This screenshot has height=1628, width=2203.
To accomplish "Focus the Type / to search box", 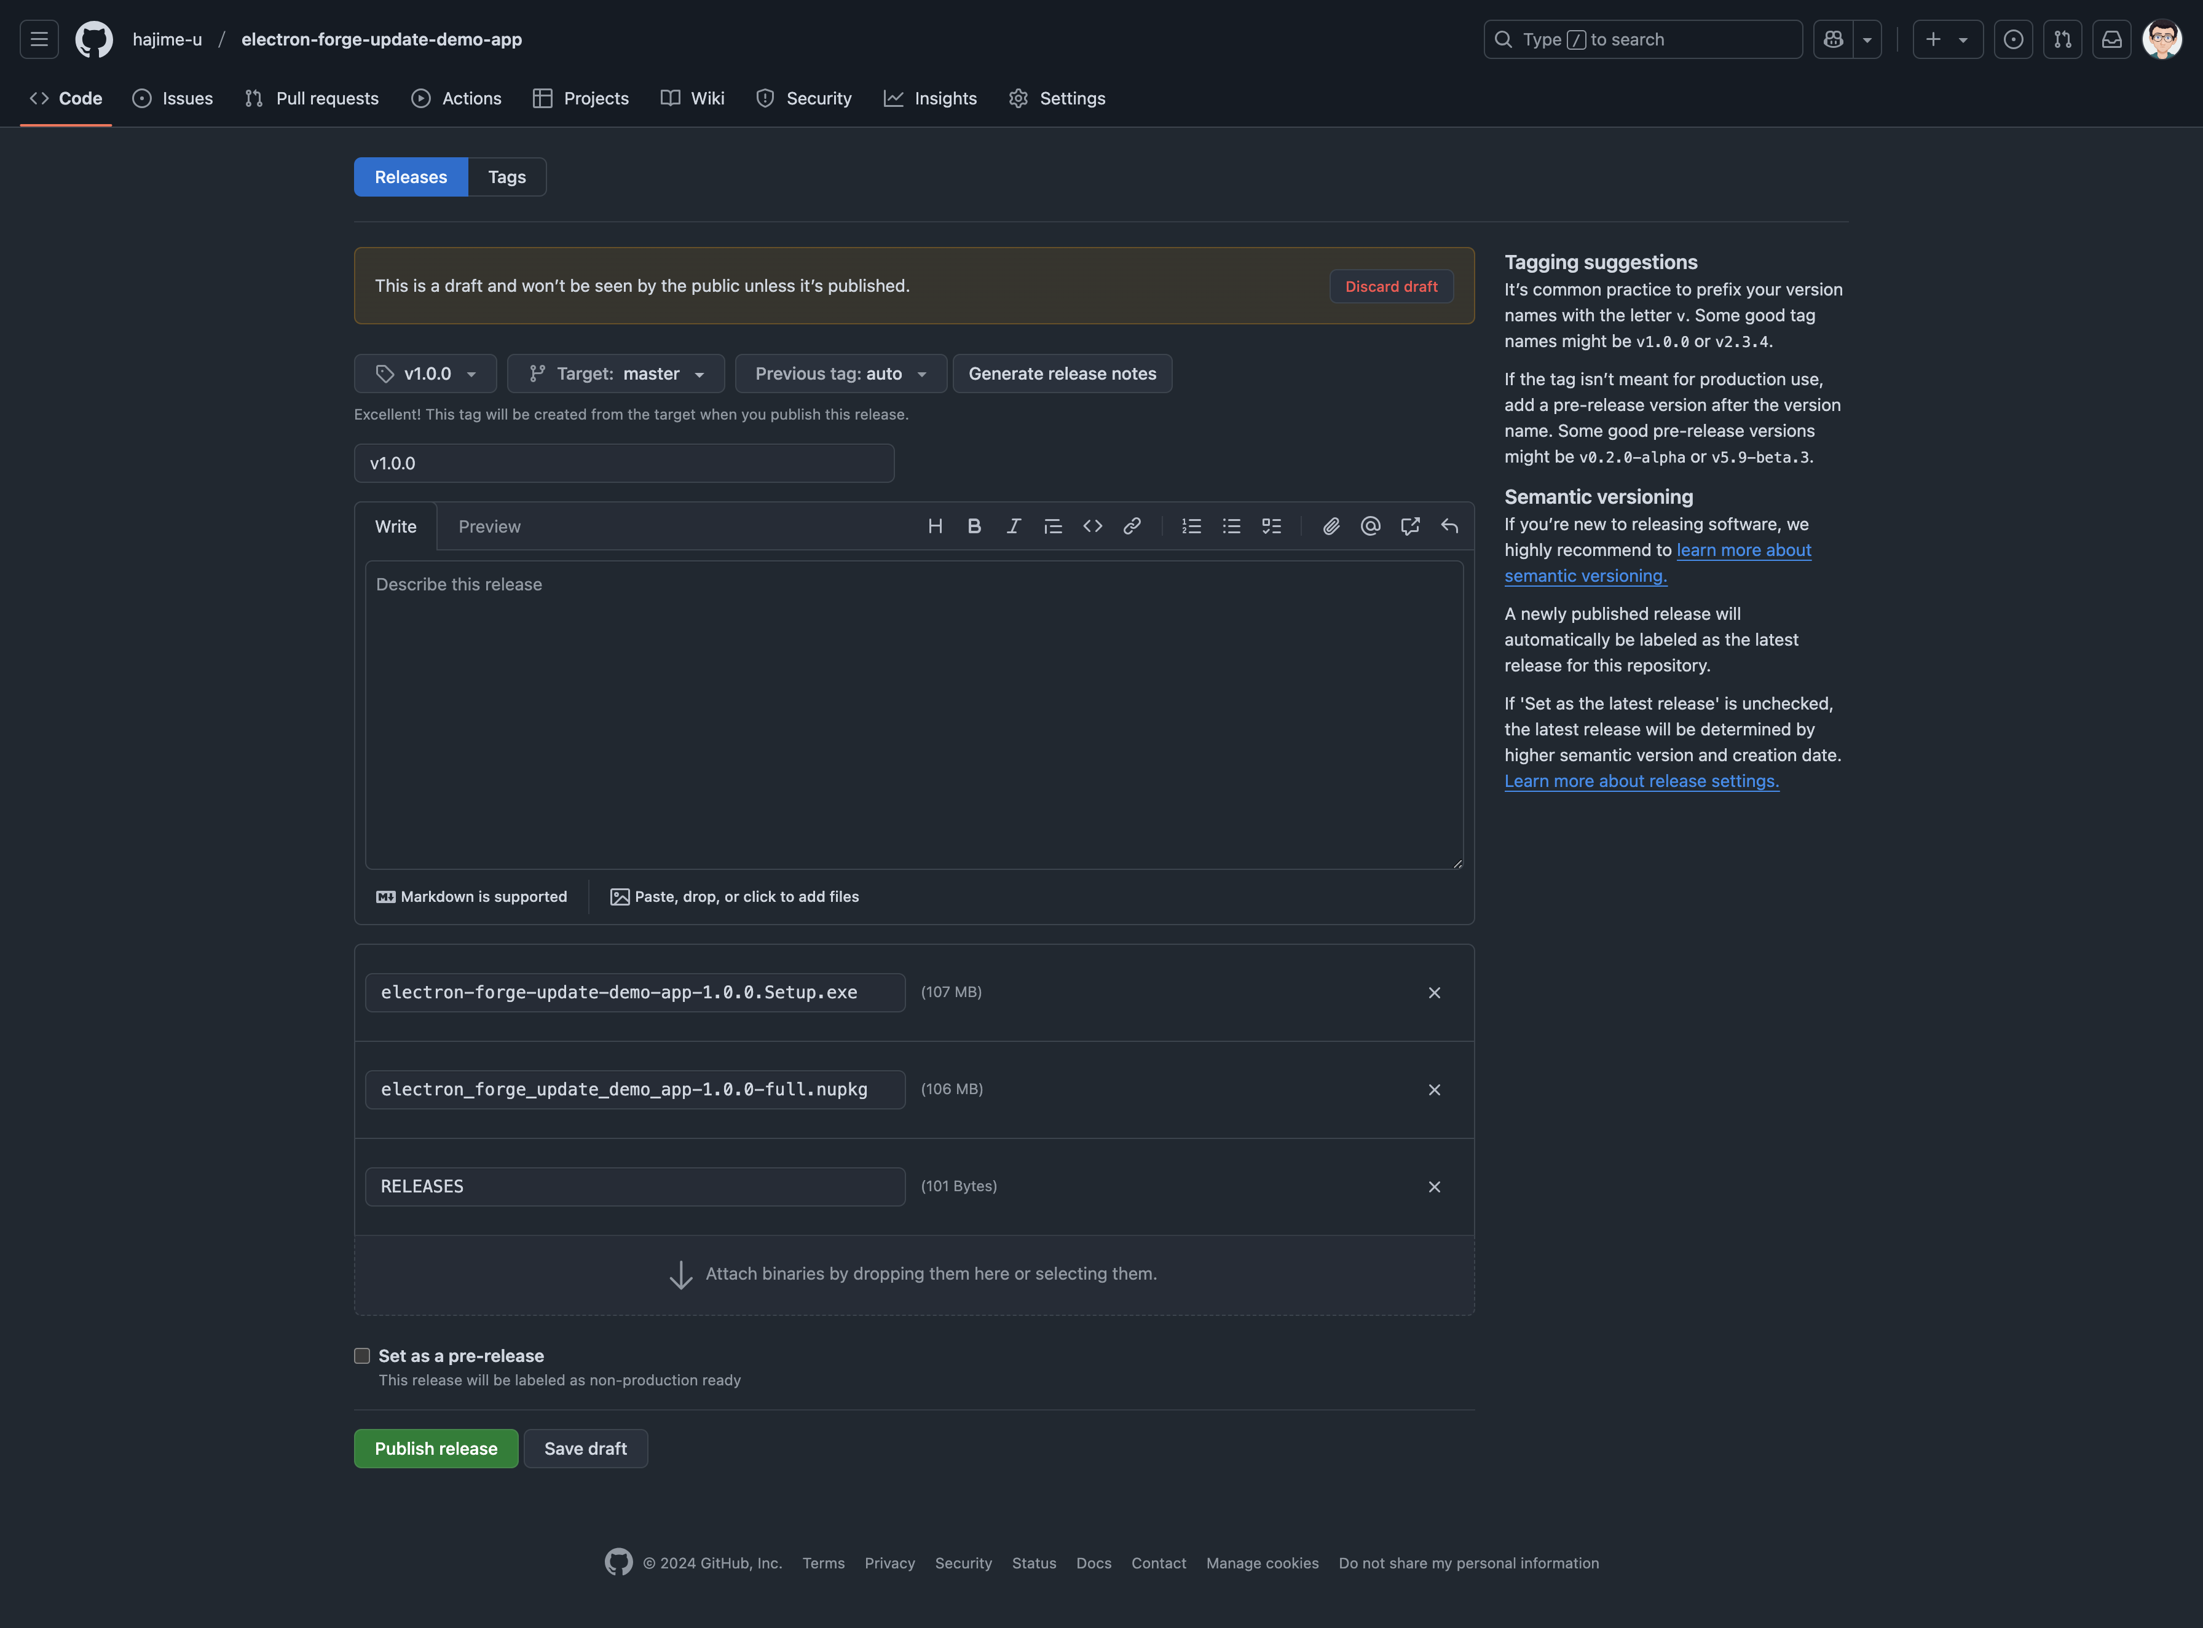I will click(x=1643, y=39).
